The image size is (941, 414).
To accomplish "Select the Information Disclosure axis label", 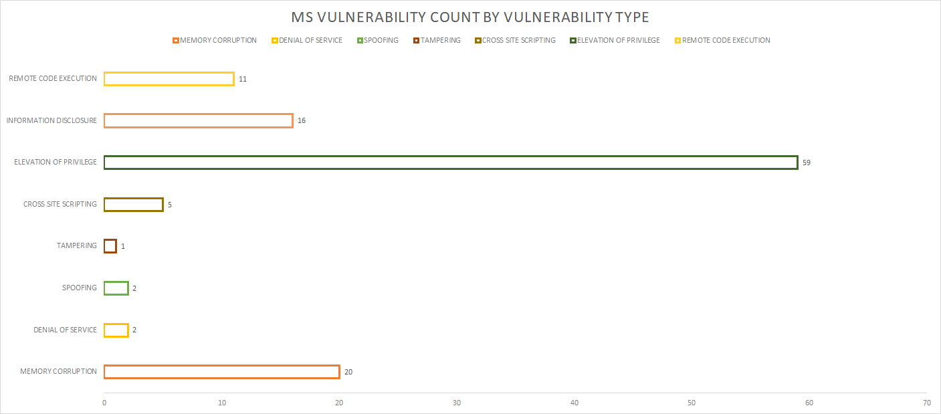I will [51, 120].
